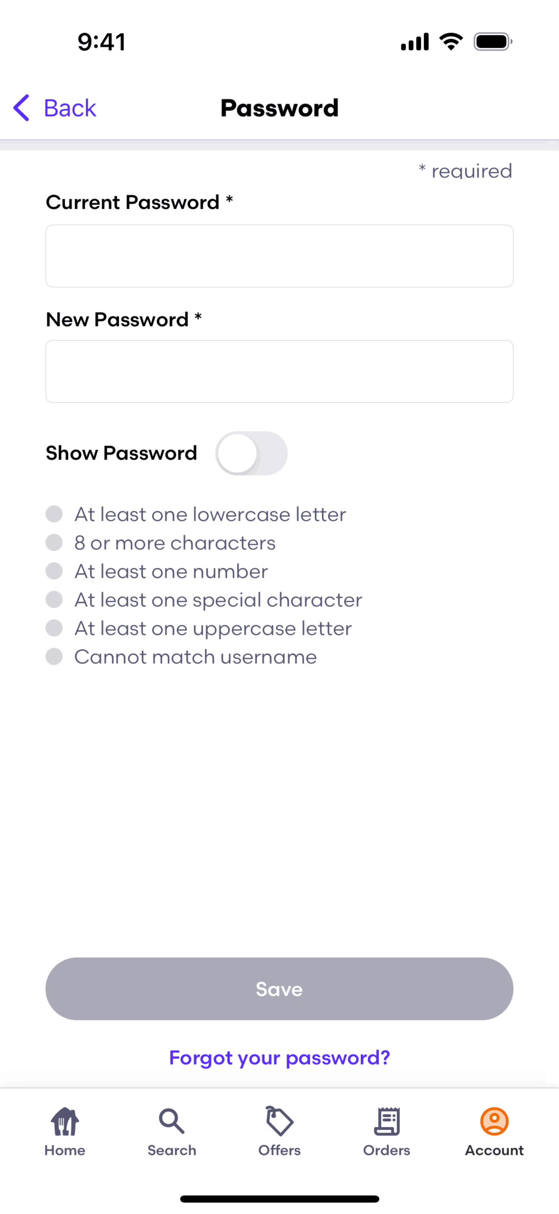Select the uppercase letter requirement indicator

(54, 628)
